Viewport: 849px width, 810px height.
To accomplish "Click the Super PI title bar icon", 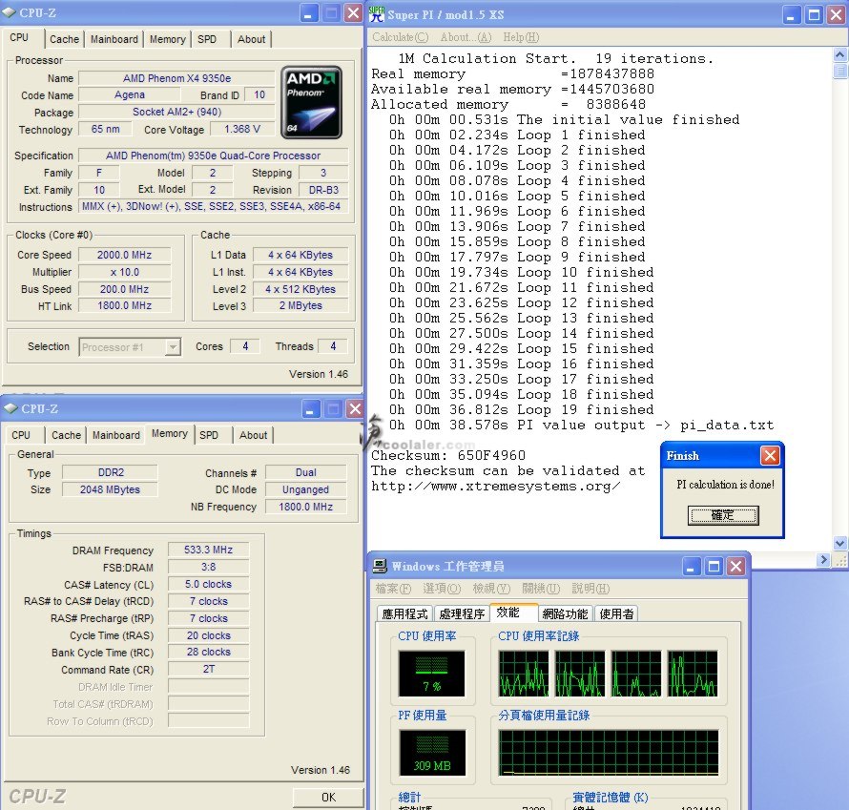I will (377, 14).
